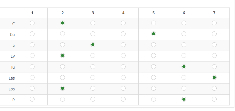
Task: Select rating 1 for row C
Action: click(32, 23)
